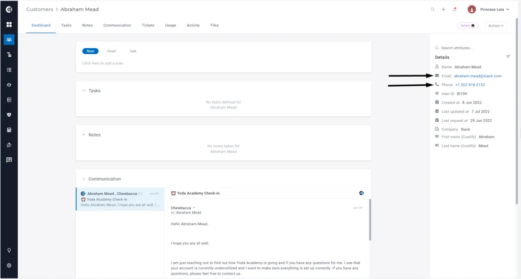Screen dimensions: 521x279
Task: Click the Last request at 29 Jun 2022
Action: 481,121
